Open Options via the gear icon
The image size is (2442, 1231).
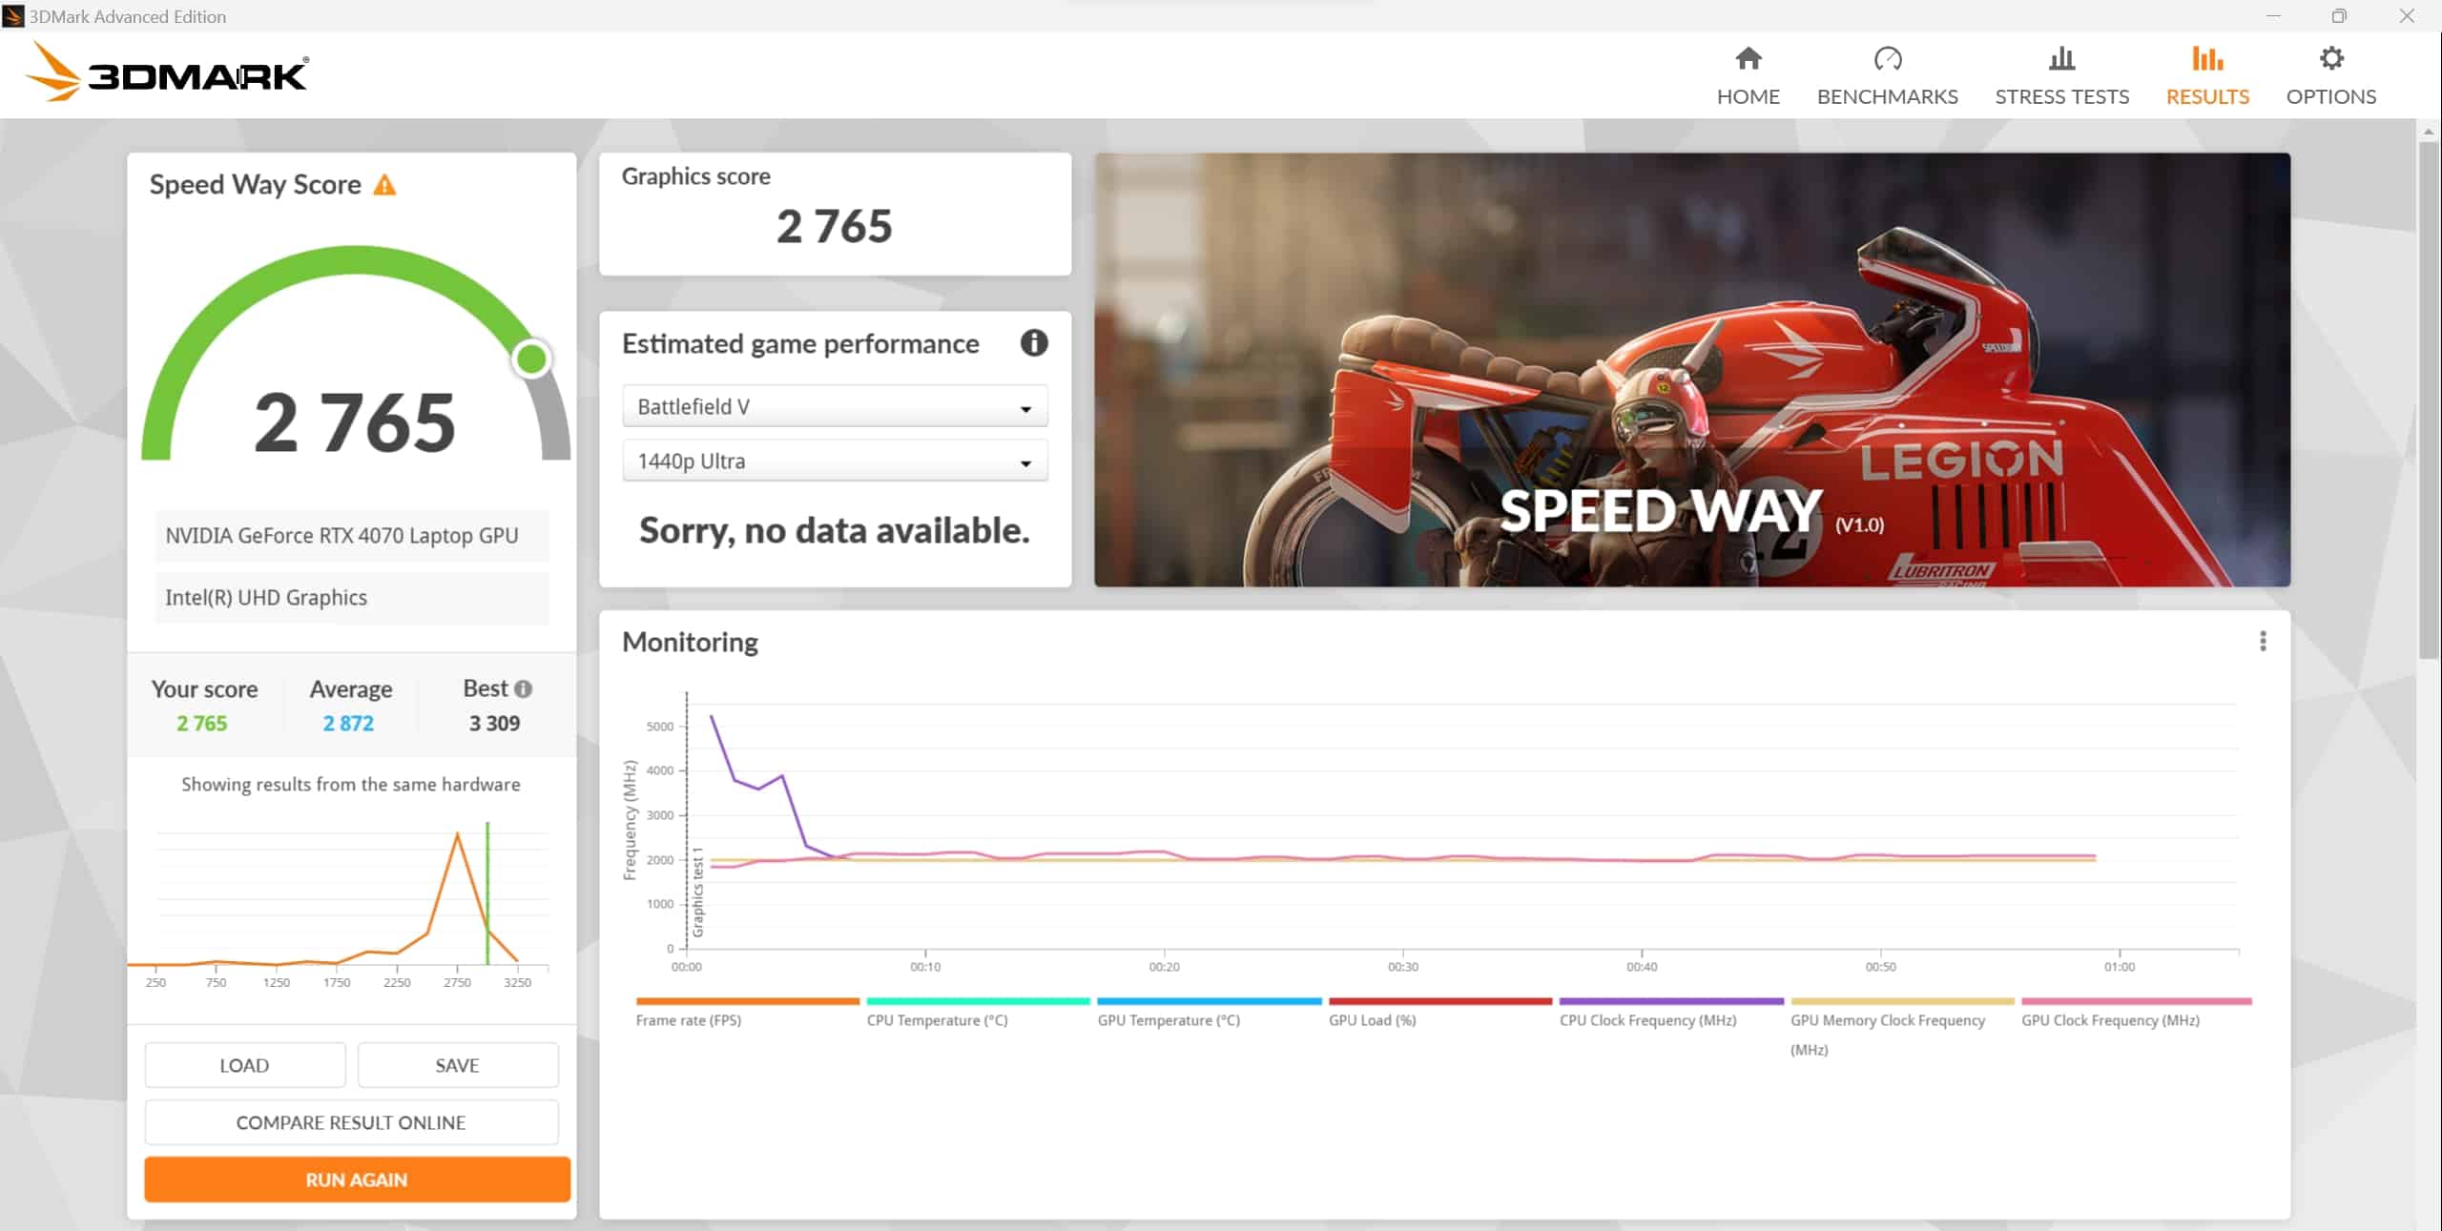pyautogui.click(x=2330, y=59)
